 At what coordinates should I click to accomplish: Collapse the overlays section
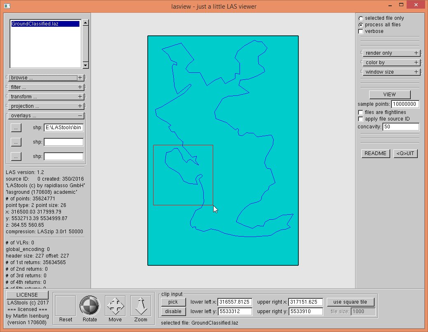coord(80,116)
